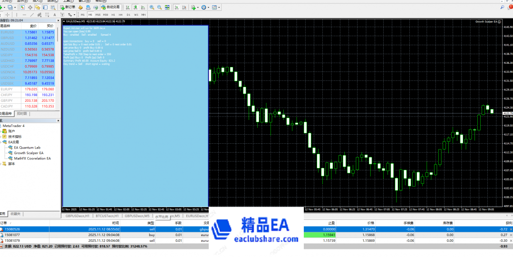Select MathFX Coorelation EA in navigator
The width and height of the screenshot is (513, 257).
32,158
